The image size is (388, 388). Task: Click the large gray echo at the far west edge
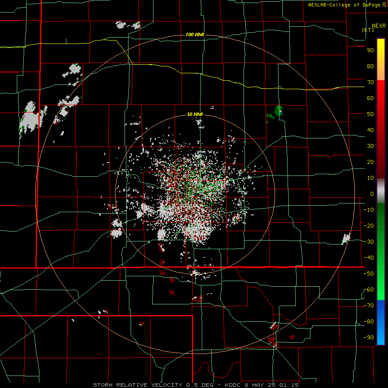coord(30,118)
